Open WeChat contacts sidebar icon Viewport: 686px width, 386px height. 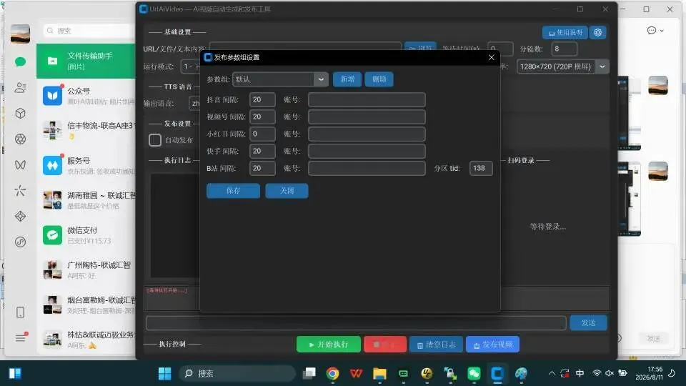click(20, 87)
